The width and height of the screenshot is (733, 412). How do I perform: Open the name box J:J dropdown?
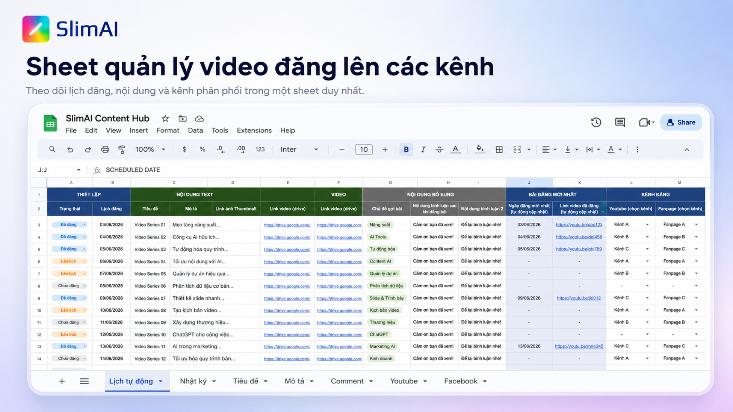coord(79,170)
